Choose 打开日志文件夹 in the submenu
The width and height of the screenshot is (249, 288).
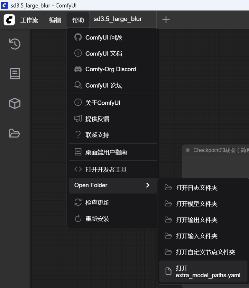(203, 188)
